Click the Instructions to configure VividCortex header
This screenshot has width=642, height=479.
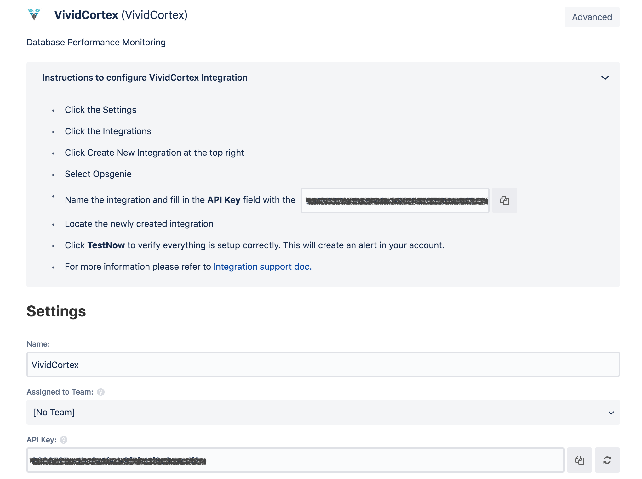pos(145,78)
